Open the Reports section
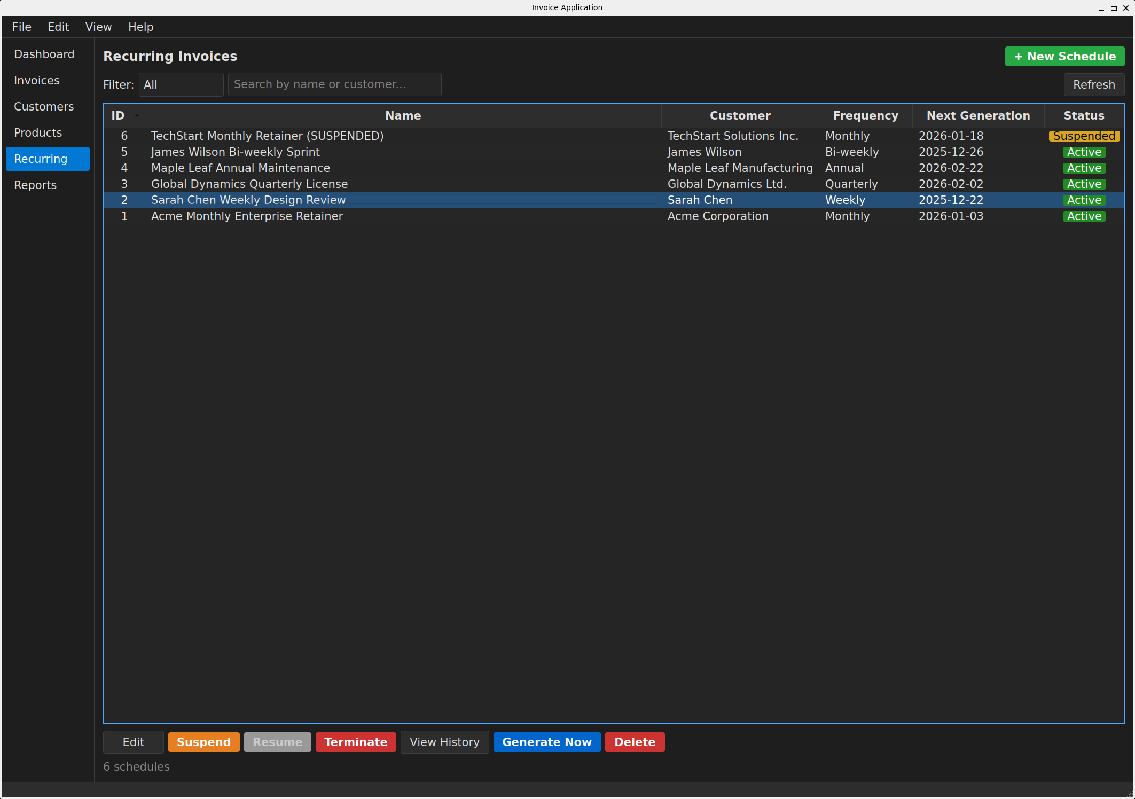Viewport: 1135px width, 799px height. point(35,185)
